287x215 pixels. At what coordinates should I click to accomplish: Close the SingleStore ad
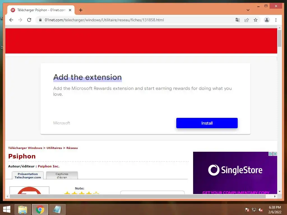(x=275, y=154)
